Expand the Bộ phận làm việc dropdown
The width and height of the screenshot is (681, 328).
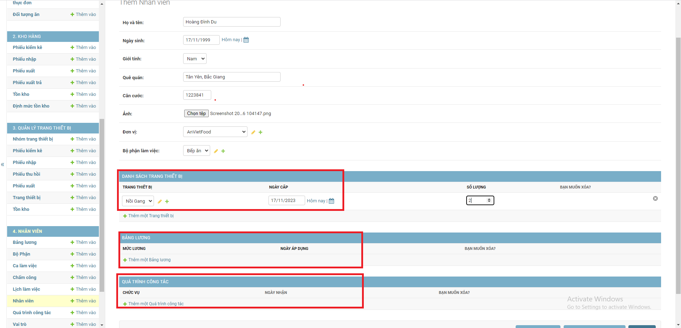click(196, 151)
